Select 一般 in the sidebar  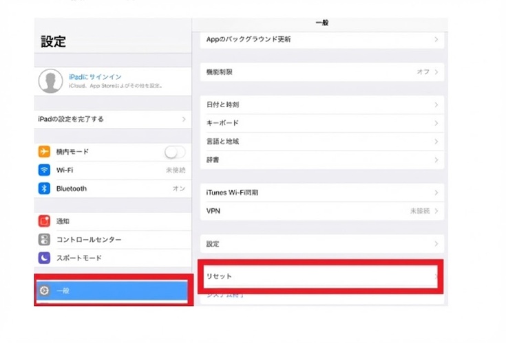112,291
